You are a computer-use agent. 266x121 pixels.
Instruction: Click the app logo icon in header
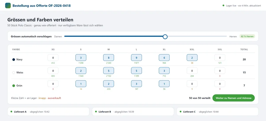(8, 6)
